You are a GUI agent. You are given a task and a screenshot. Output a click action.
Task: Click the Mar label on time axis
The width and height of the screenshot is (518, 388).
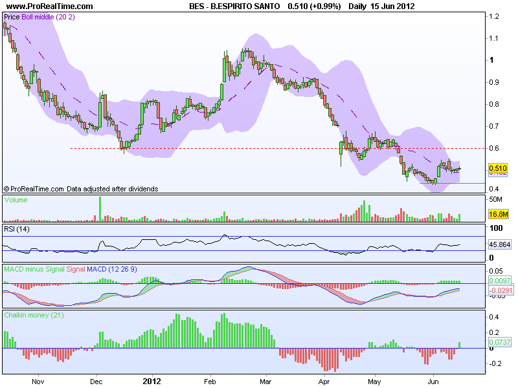(265, 382)
